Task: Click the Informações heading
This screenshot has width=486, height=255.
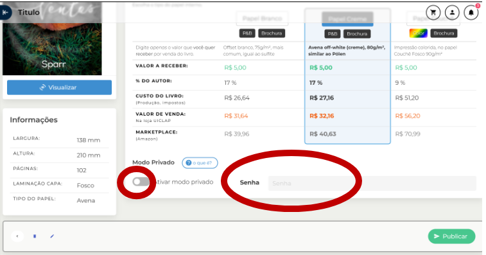Action: point(33,119)
